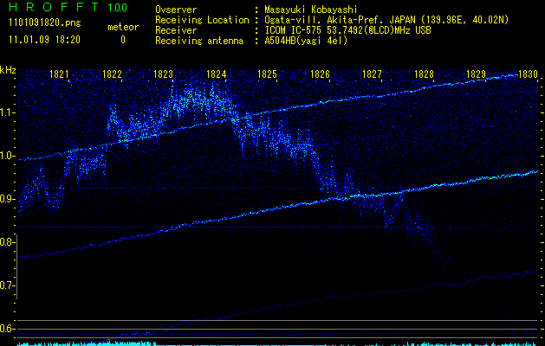Select the version number 1.00
545x346 pixels.
[117, 7]
